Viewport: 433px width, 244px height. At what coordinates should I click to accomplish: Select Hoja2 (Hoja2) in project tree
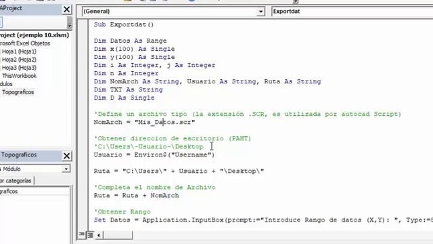click(x=19, y=60)
